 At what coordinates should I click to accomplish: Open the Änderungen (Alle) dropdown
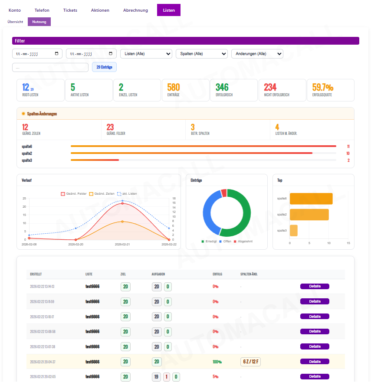point(257,54)
